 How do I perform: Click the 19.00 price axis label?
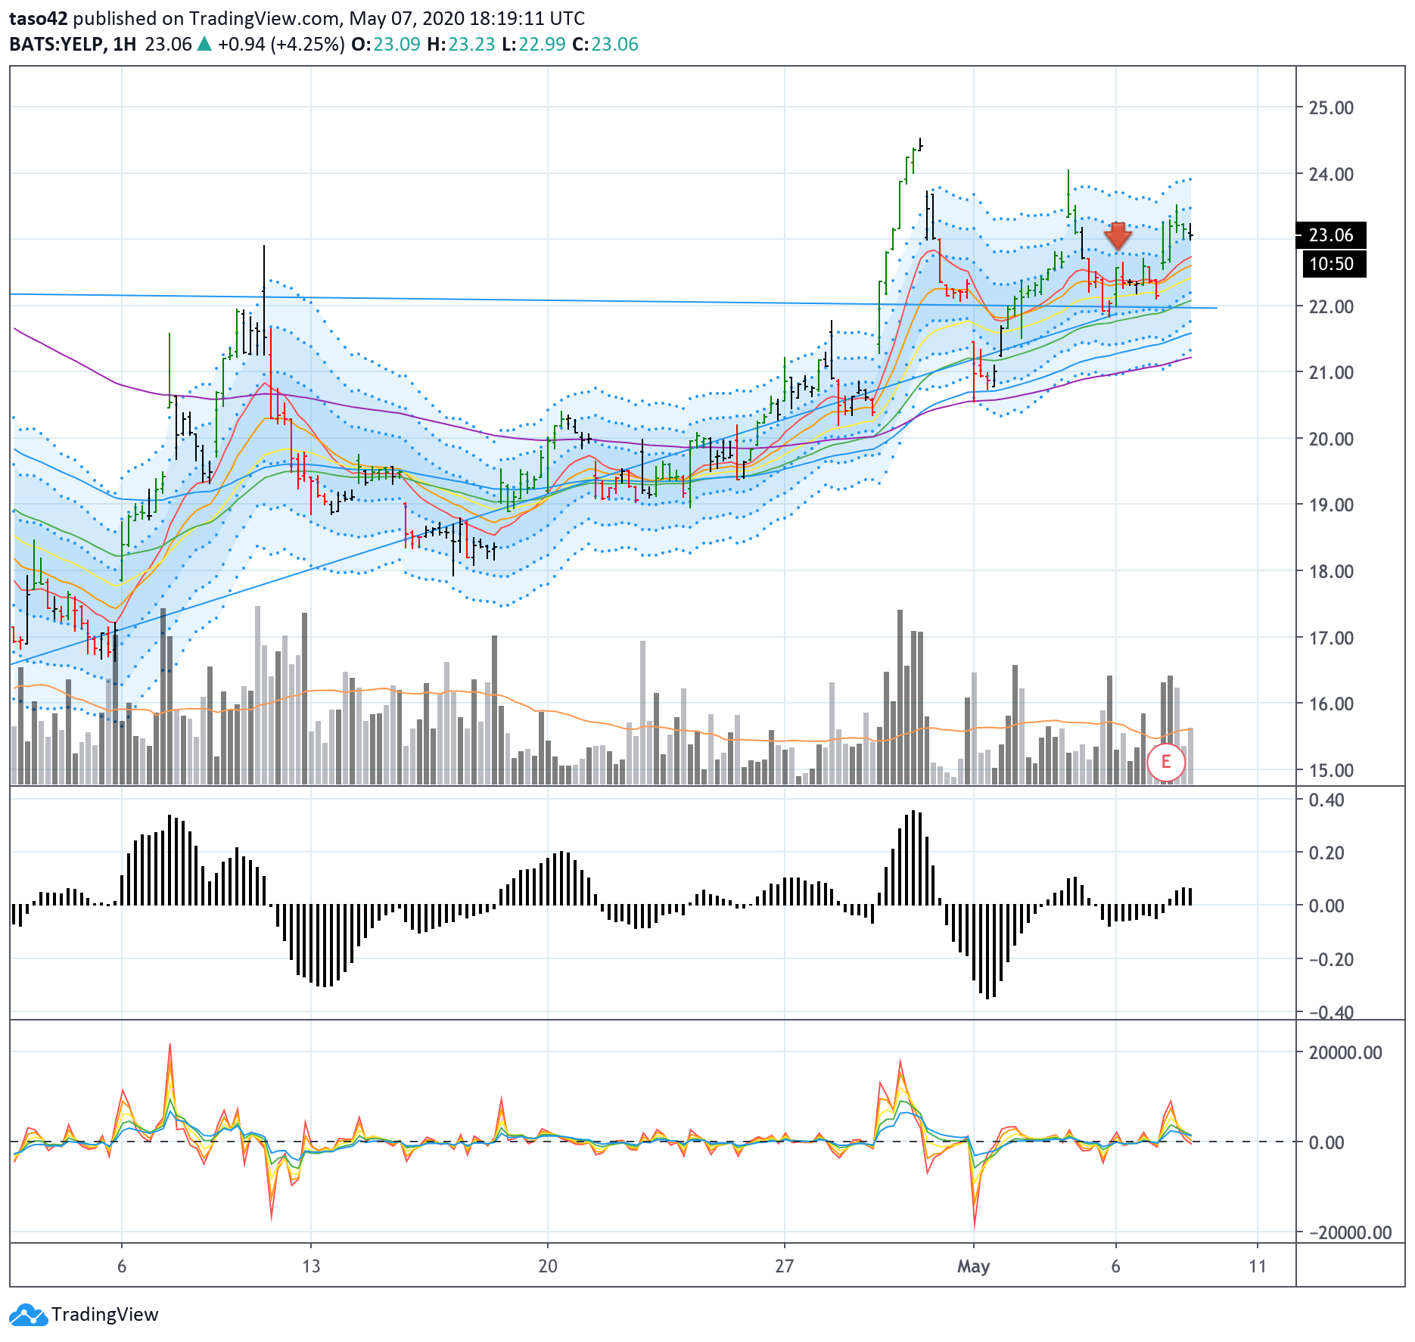(1331, 505)
